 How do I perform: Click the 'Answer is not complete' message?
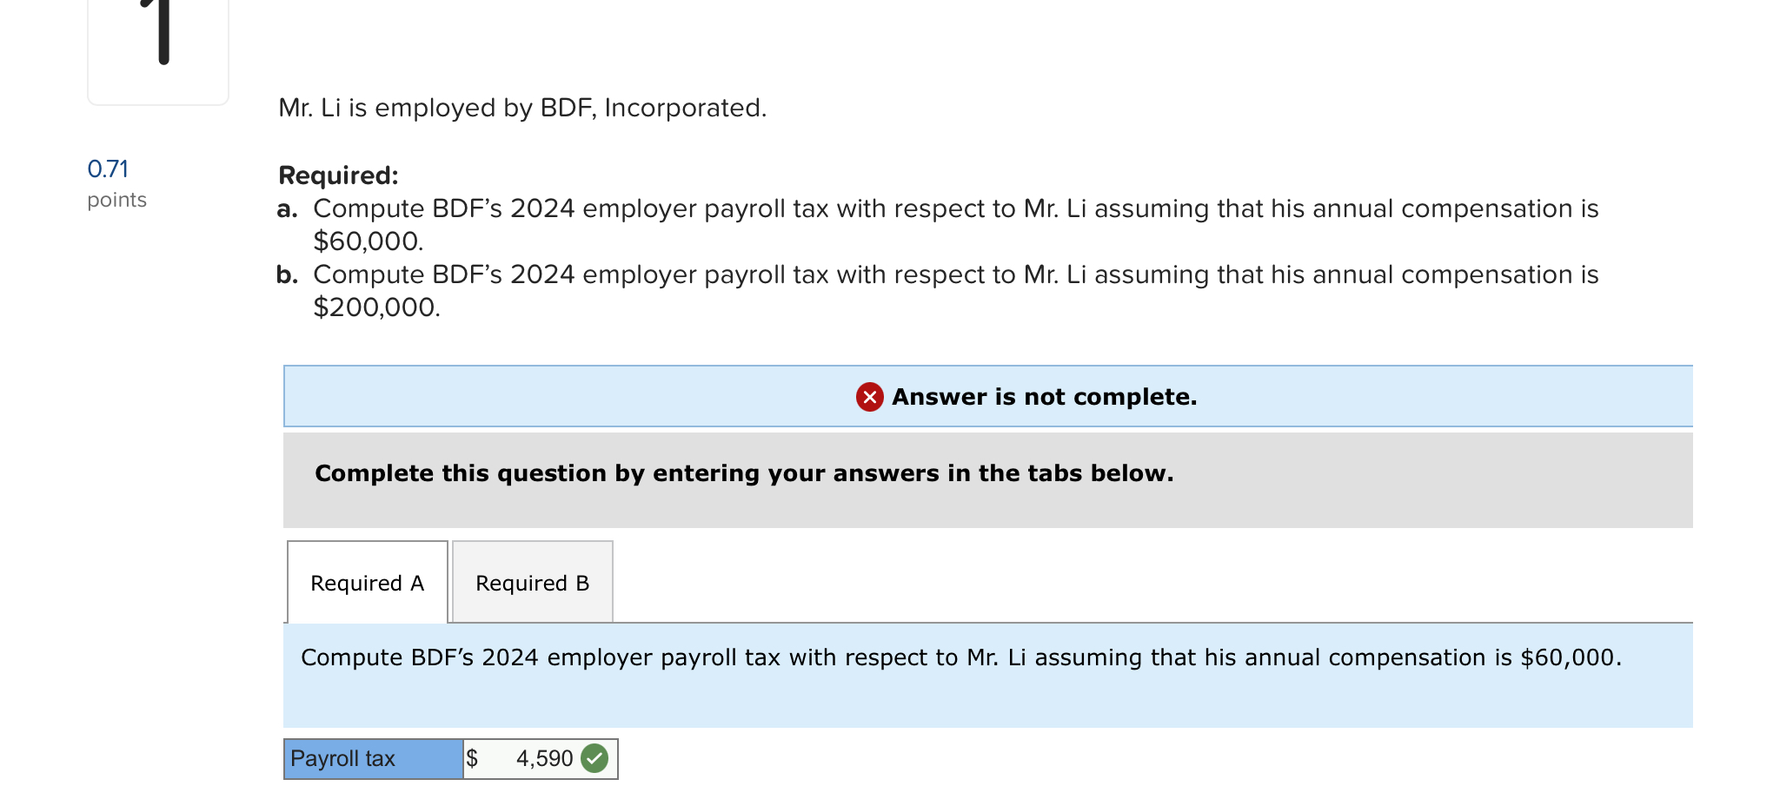pos(1043,397)
